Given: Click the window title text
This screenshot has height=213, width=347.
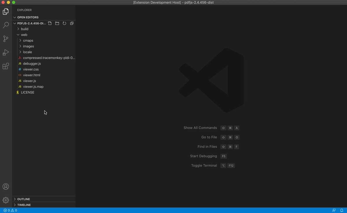Looking at the screenshot, I should pyautogui.click(x=173, y=3).
